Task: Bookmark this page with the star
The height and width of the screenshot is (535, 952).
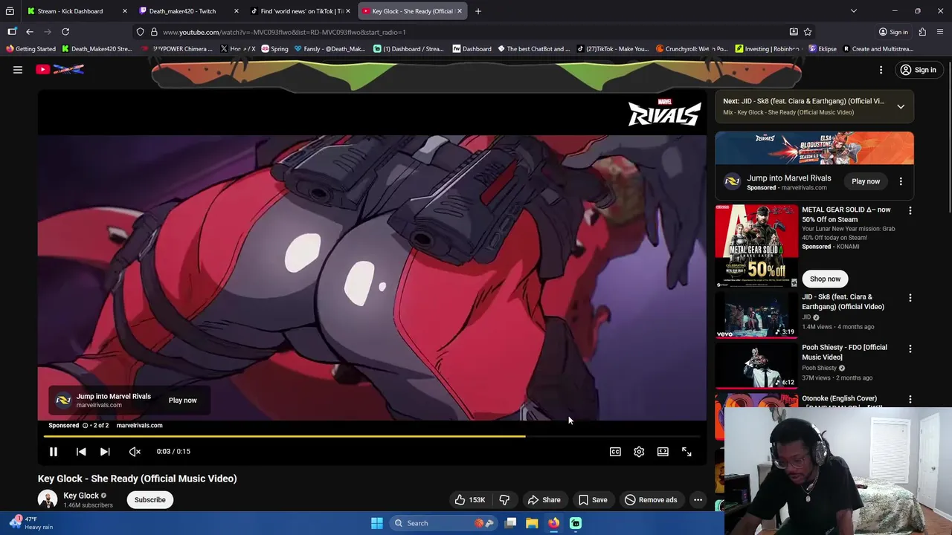Action: [x=808, y=32]
